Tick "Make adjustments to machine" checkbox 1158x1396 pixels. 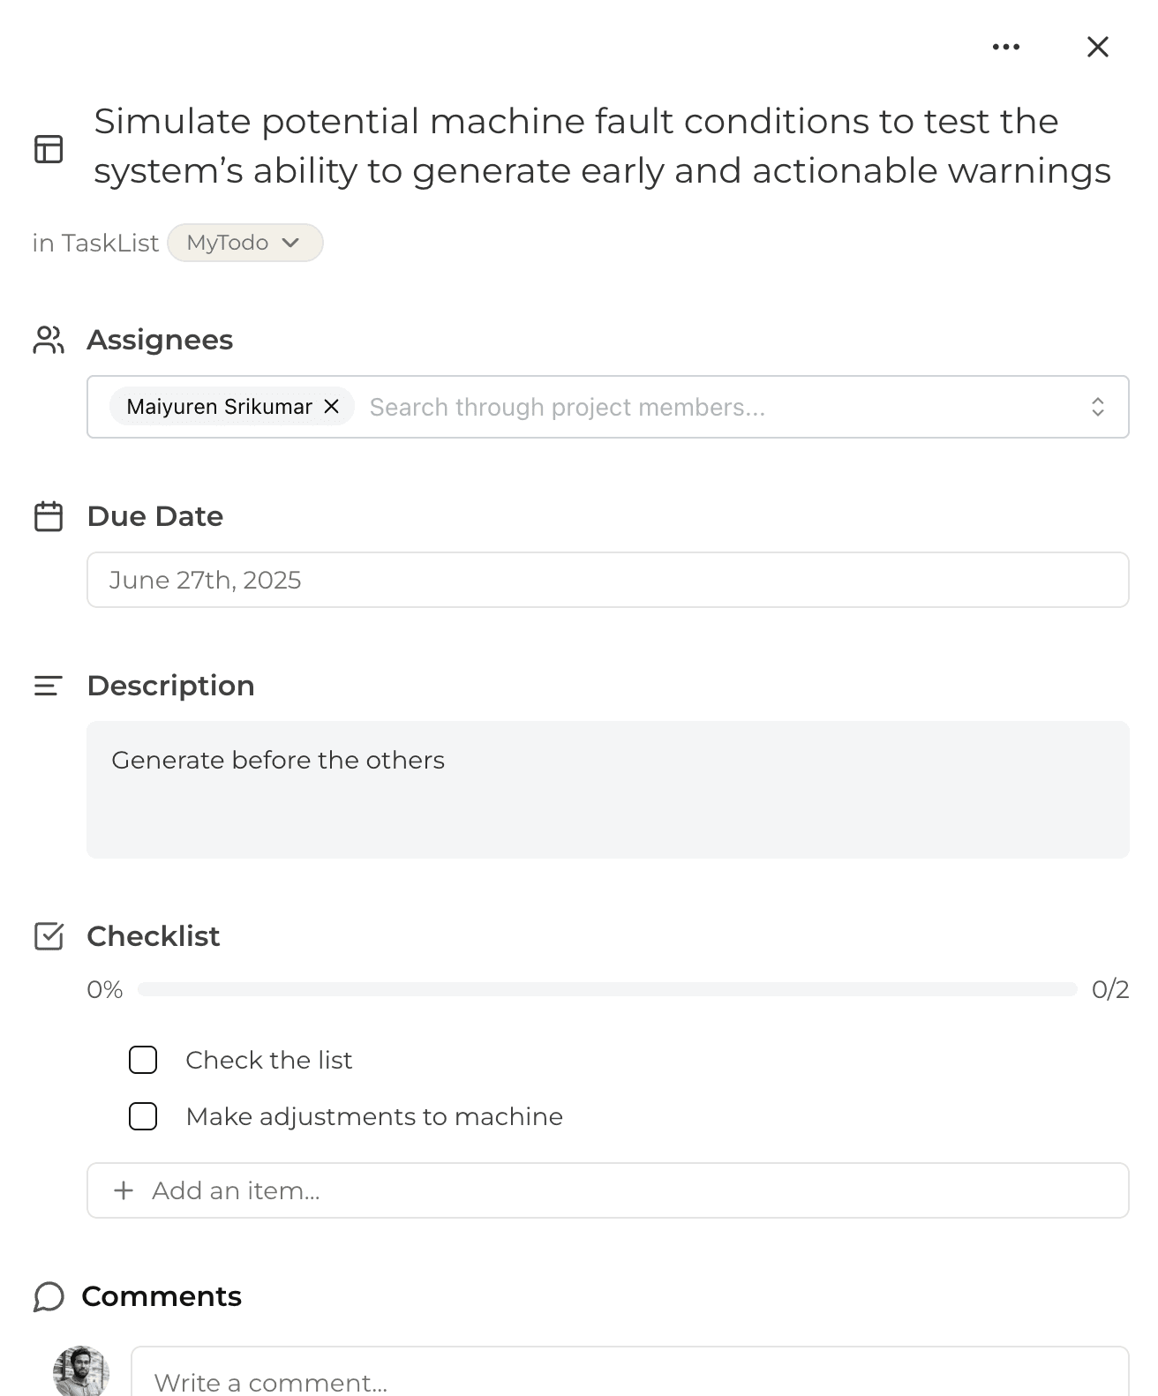[143, 1116]
